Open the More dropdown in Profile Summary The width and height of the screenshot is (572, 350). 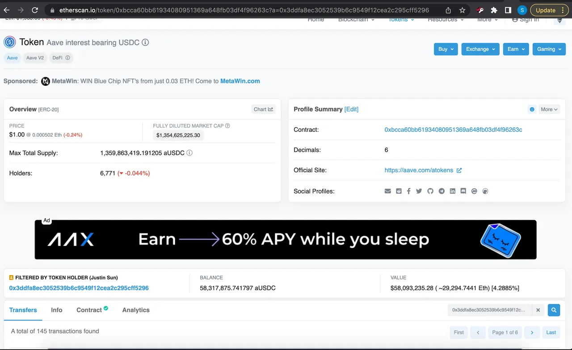coord(549,109)
